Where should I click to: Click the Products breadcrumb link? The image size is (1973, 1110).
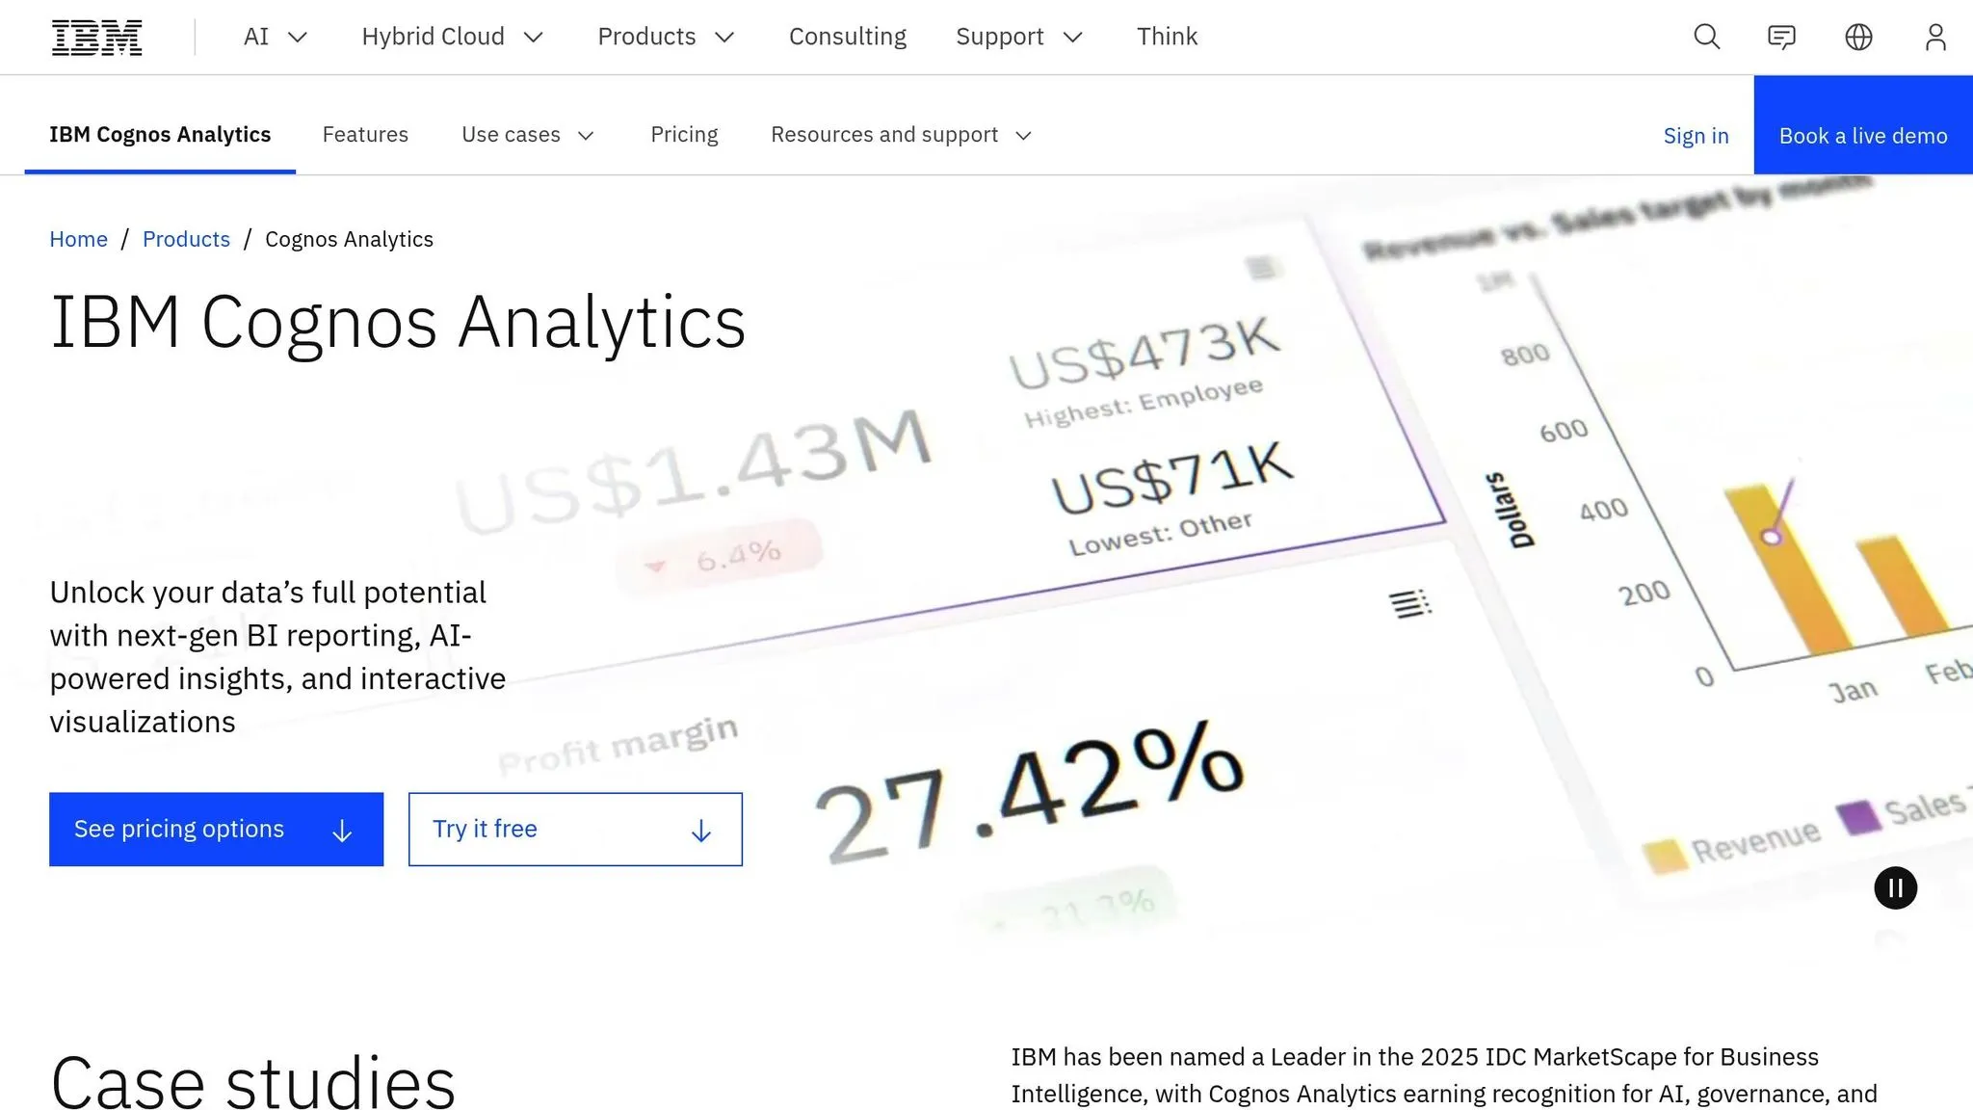pos(186,239)
